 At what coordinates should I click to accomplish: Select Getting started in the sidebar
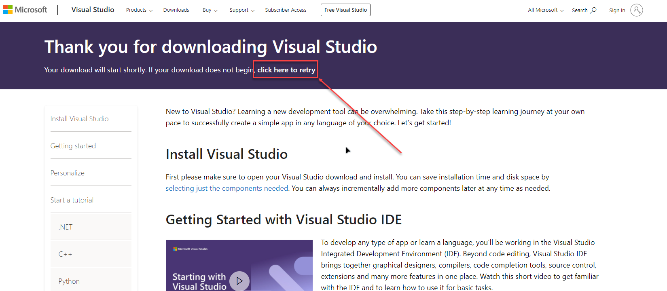click(x=73, y=146)
